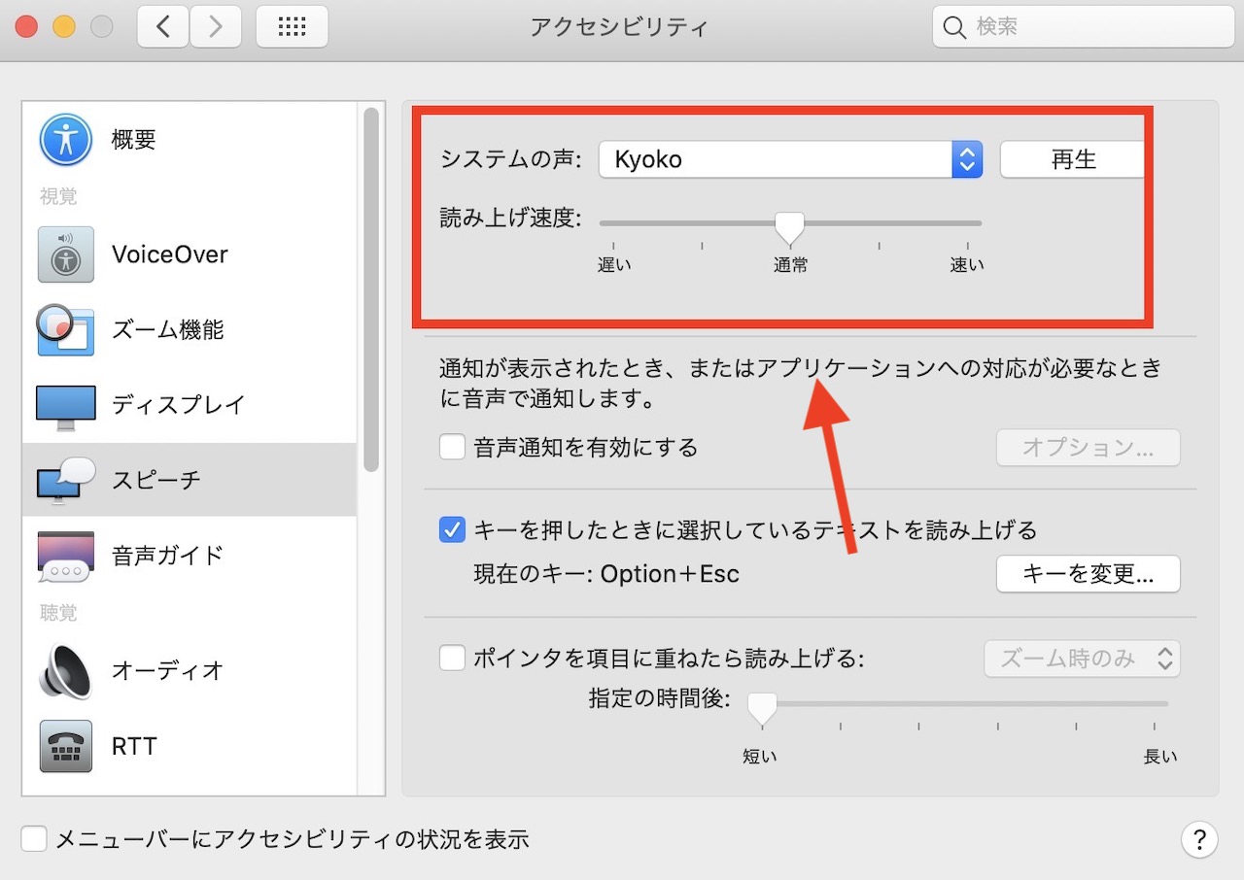Check メニューバーにアクセシビリティの状況を表示
1244x880 pixels.
point(34,838)
